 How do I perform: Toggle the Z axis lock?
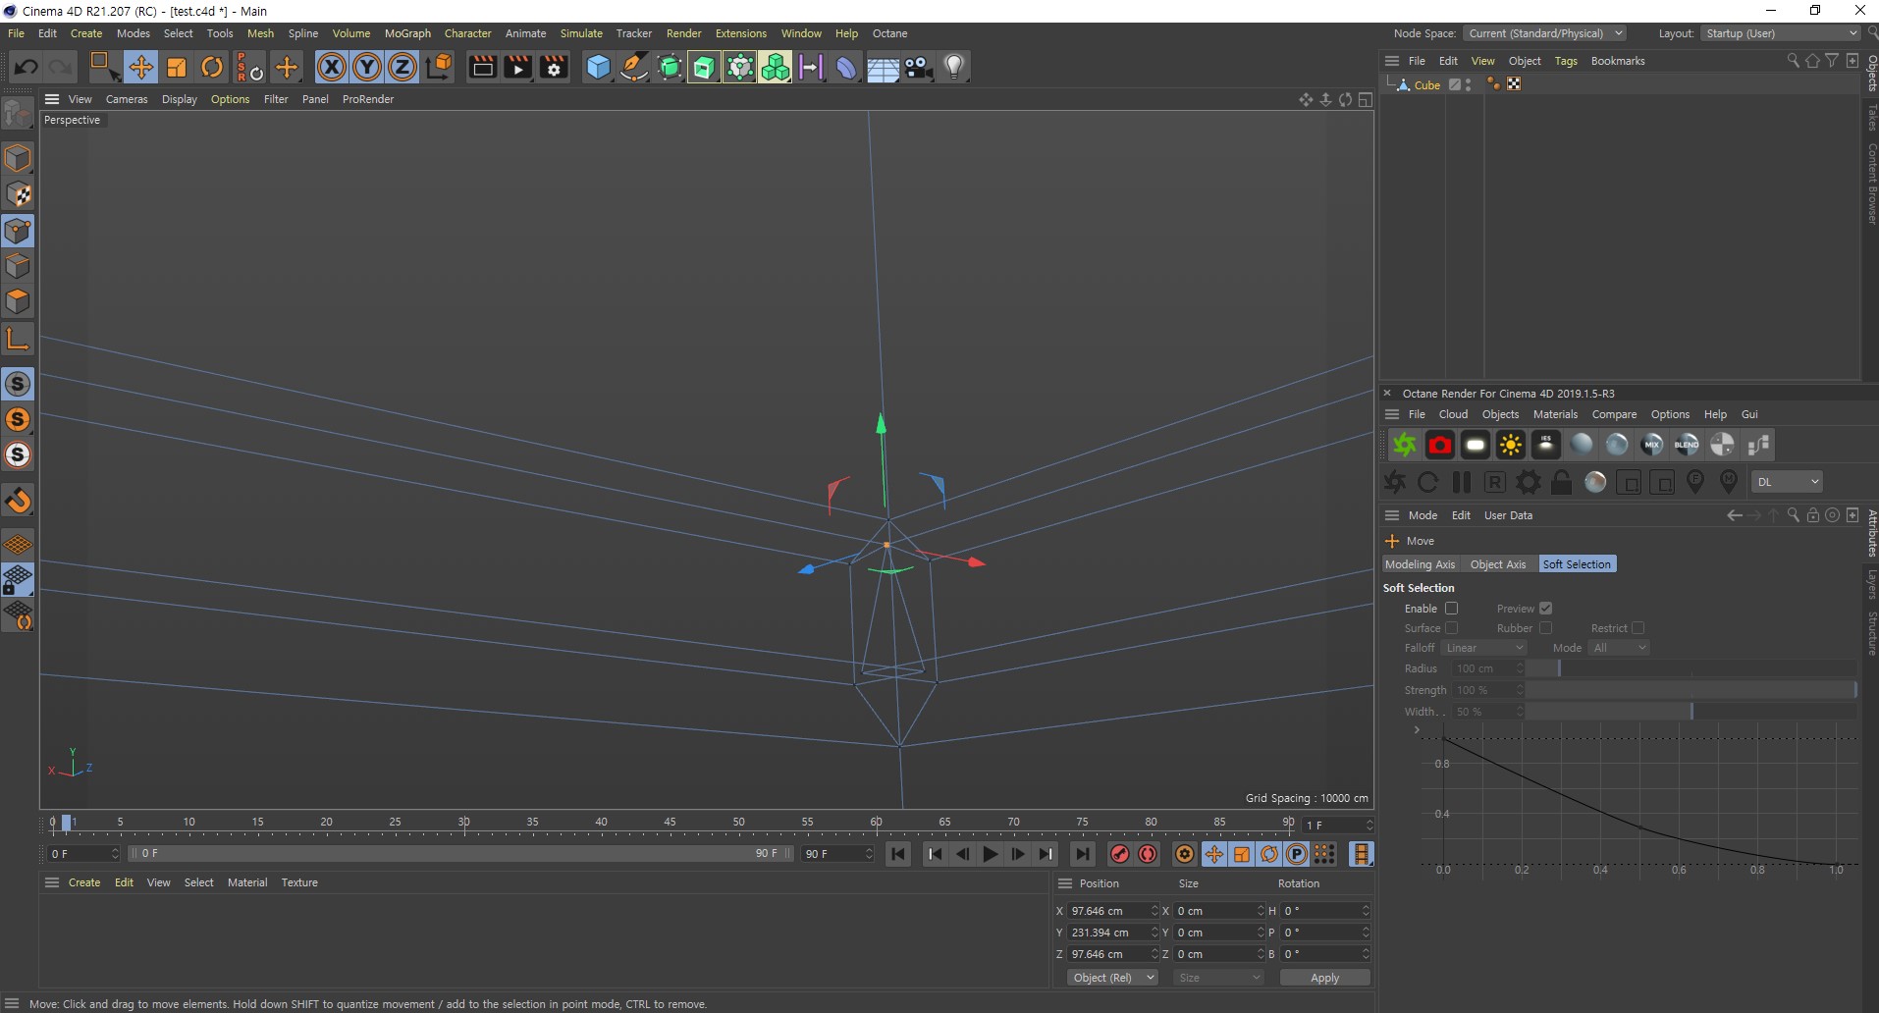point(403,67)
